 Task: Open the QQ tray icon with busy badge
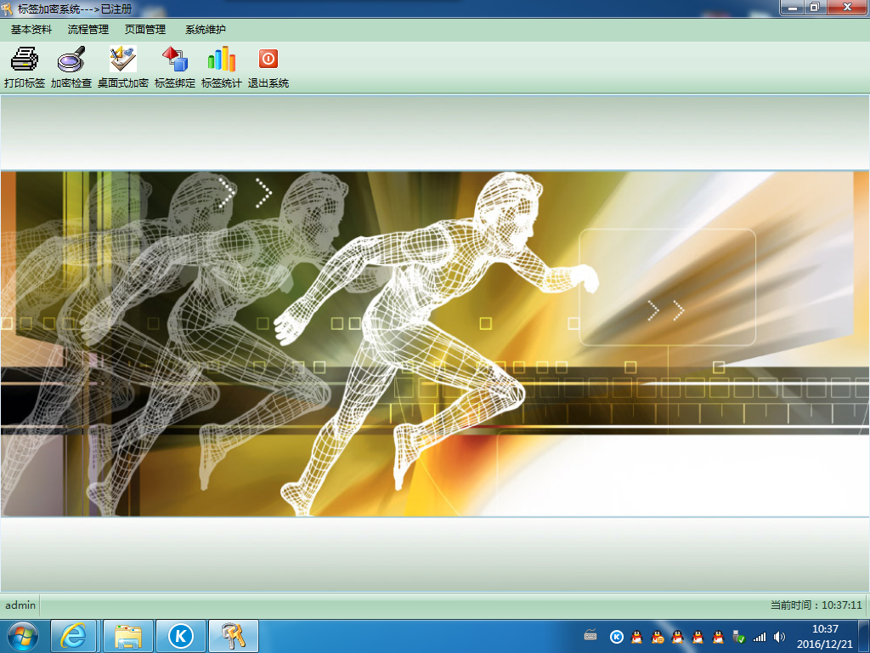click(658, 637)
